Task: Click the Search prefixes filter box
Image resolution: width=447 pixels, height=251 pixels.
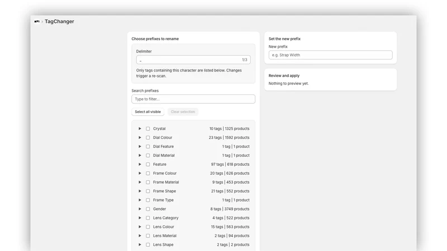Action: point(193,99)
